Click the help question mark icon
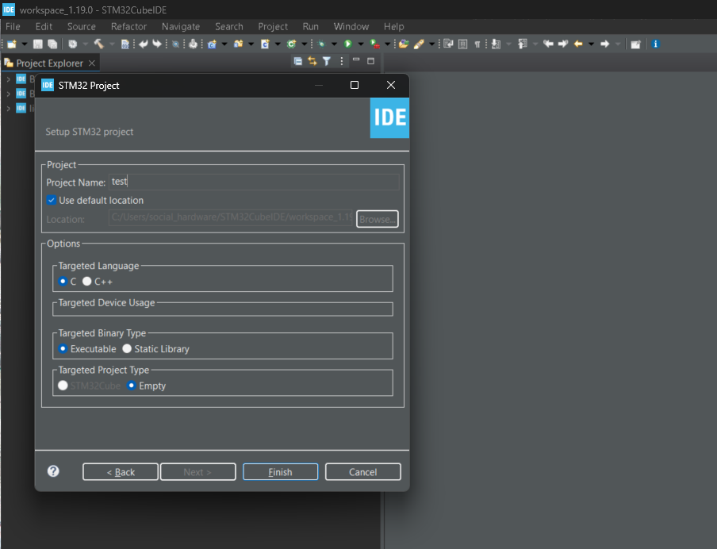The image size is (717, 549). click(53, 471)
